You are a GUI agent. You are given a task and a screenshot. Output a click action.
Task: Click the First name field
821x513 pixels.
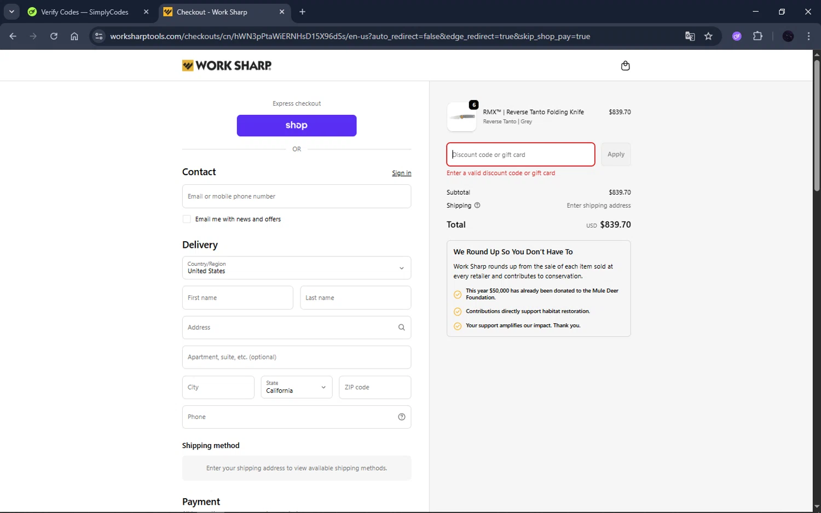click(x=238, y=298)
